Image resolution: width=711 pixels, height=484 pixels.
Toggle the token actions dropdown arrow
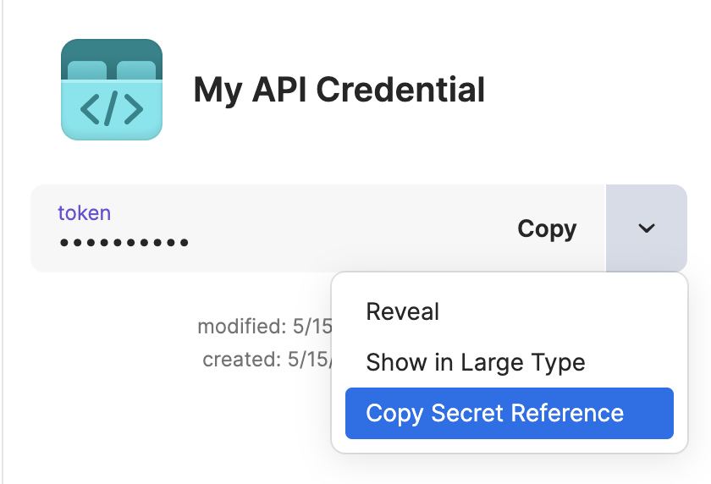[x=647, y=228]
